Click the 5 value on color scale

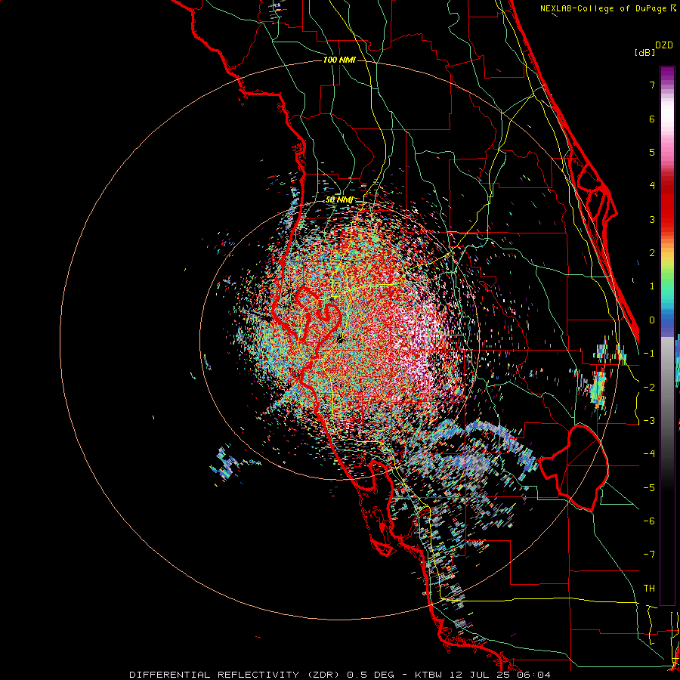652,152
